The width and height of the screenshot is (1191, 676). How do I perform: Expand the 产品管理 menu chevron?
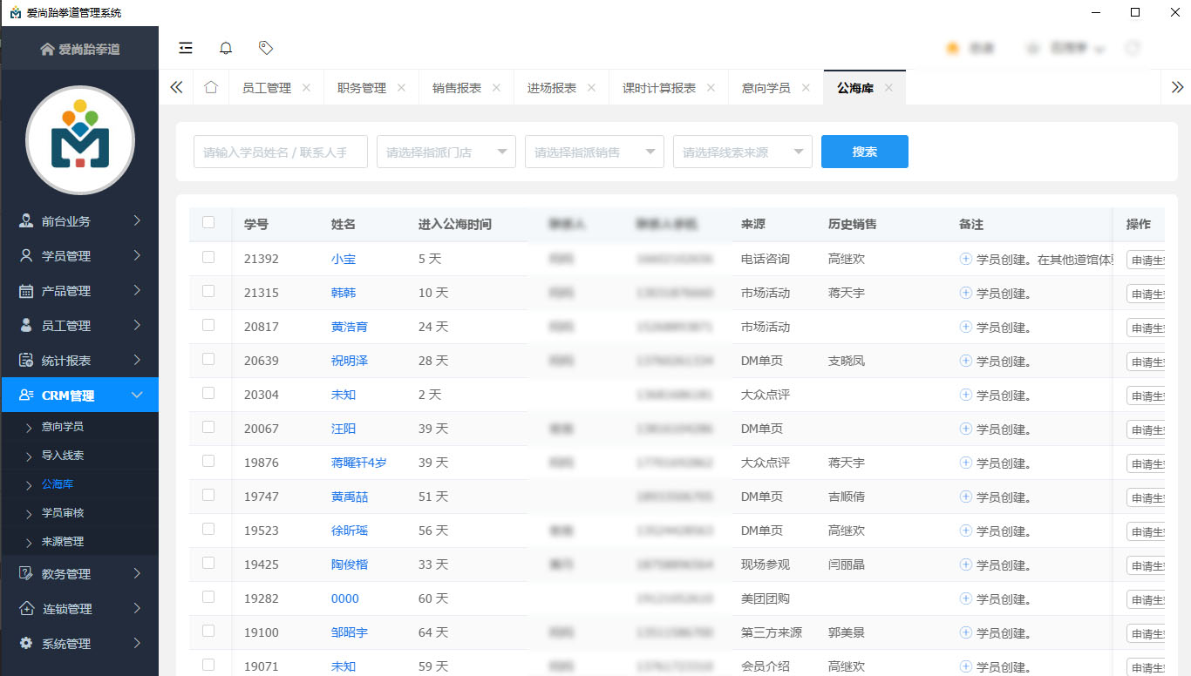137,291
